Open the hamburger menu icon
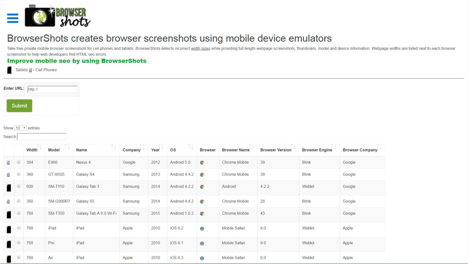 13,18
